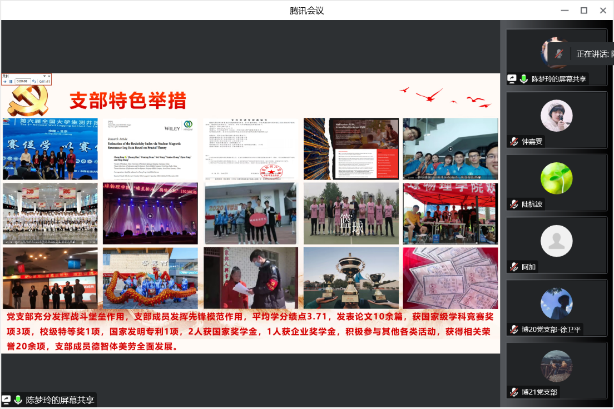Image resolution: width=614 pixels, height=409 pixels.
Task: Click the muted mic icon next to 陆杭波
Action: pos(514,204)
